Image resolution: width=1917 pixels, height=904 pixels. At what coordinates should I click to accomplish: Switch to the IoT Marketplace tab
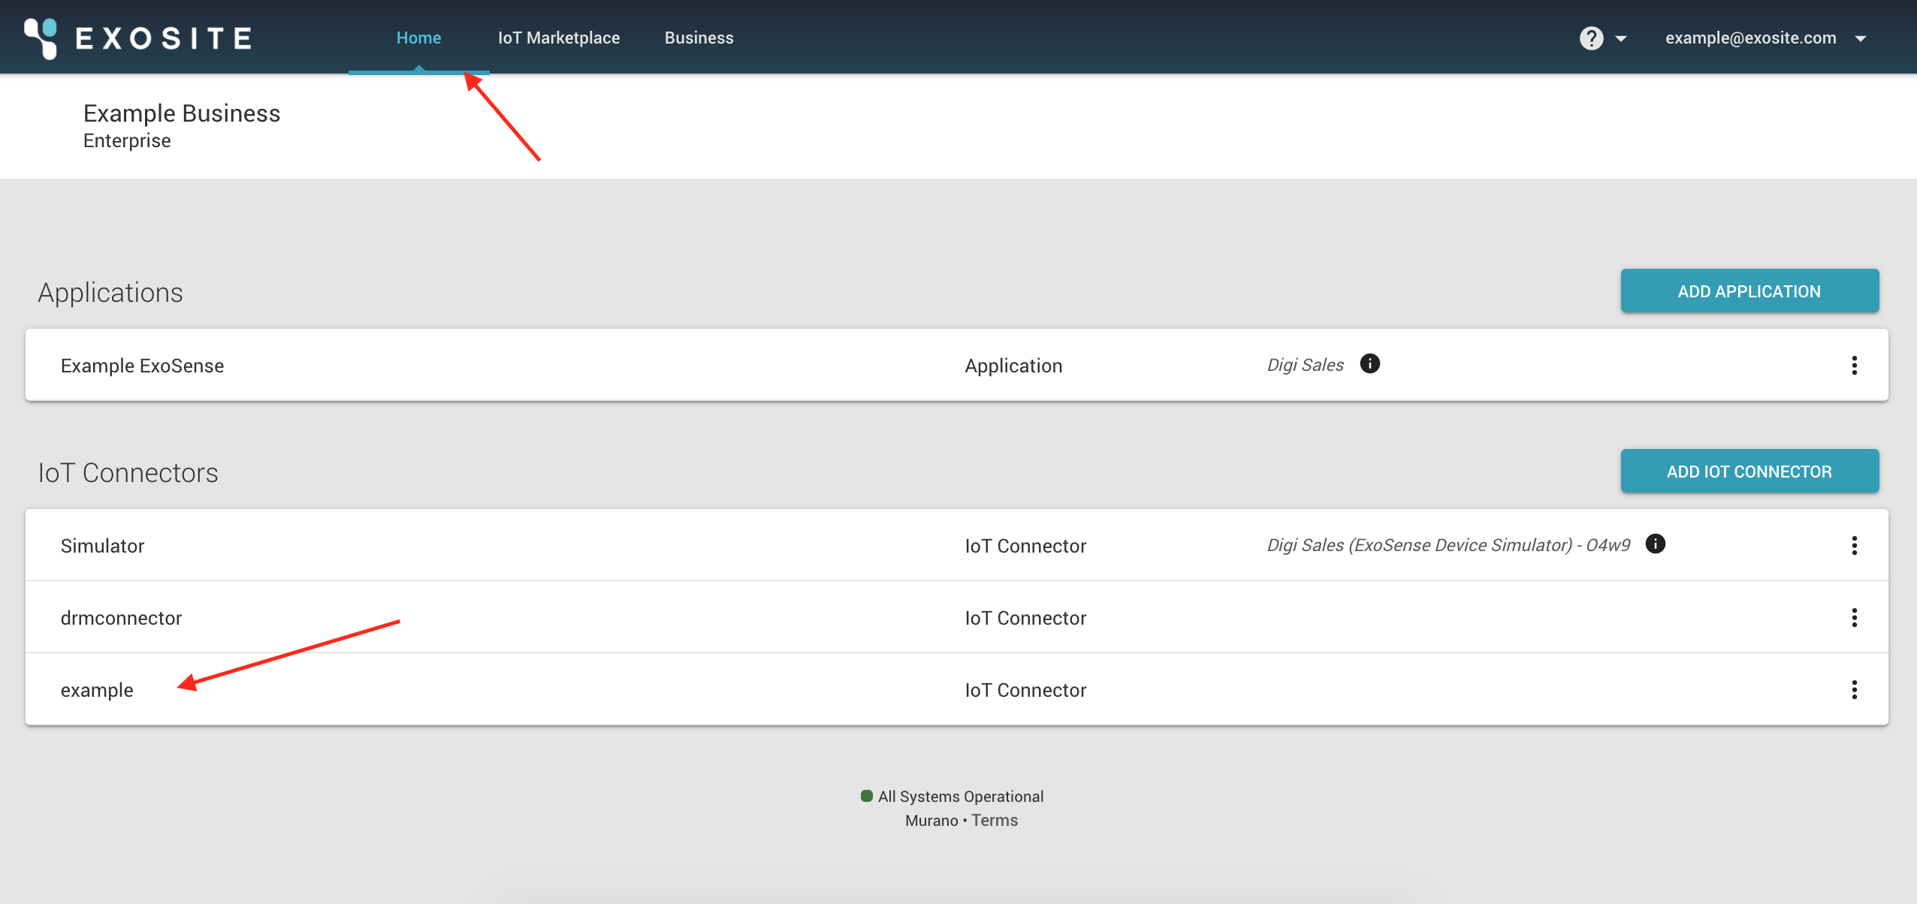click(x=559, y=37)
